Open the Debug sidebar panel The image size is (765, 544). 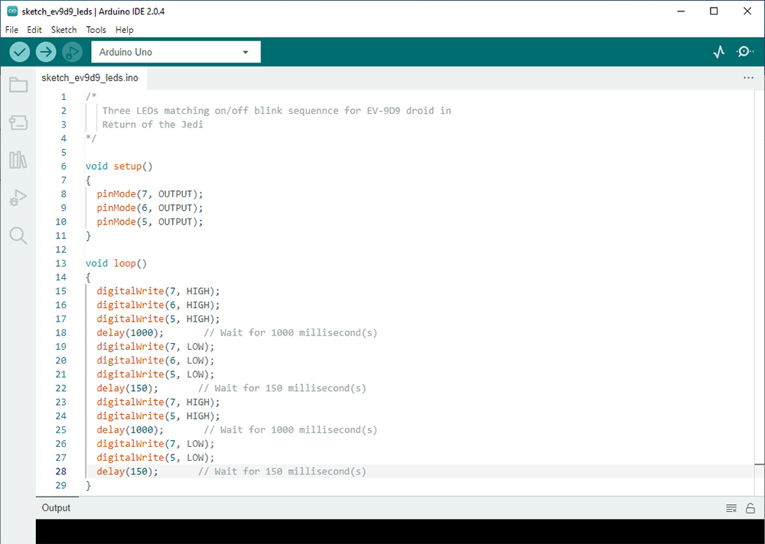click(18, 197)
